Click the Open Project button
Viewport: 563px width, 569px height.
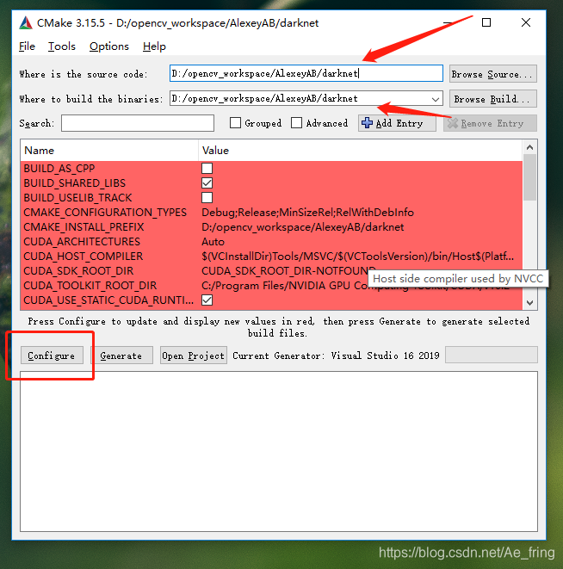click(x=193, y=356)
